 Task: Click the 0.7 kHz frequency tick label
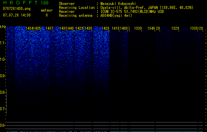tap(3, 109)
